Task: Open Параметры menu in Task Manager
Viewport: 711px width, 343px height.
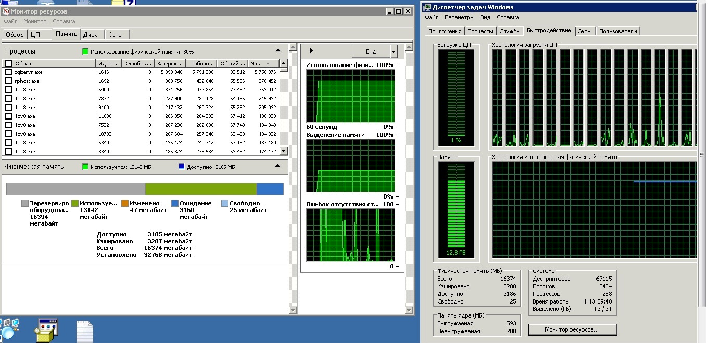Action: point(460,17)
